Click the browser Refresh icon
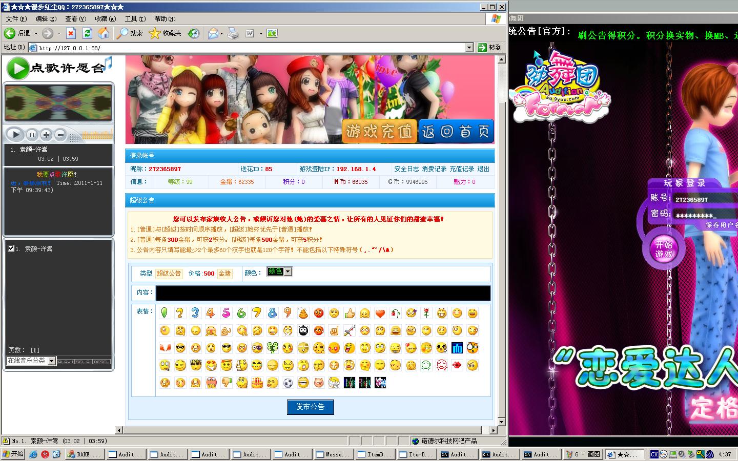The image size is (738, 461). click(x=87, y=33)
